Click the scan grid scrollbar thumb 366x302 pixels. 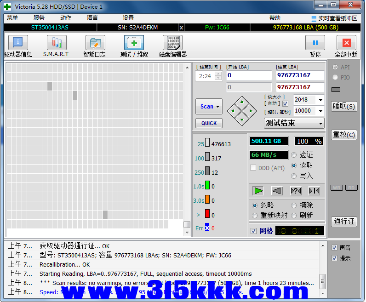click(187, 224)
